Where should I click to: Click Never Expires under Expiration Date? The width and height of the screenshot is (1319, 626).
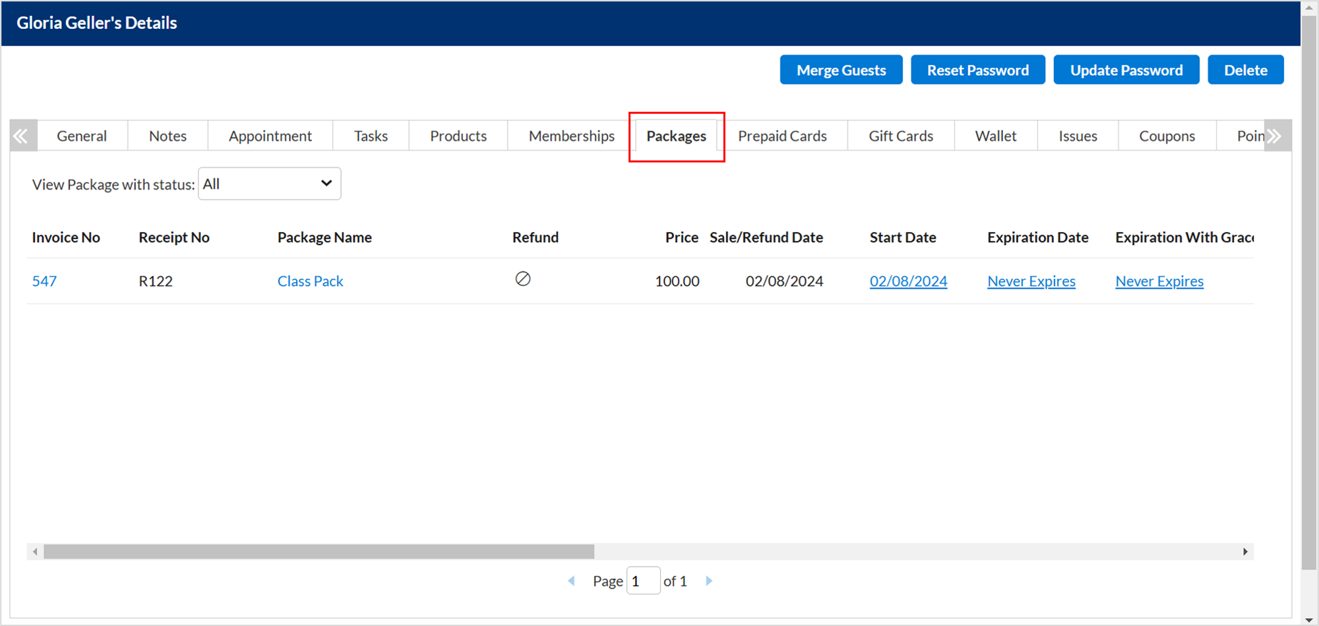click(x=1031, y=281)
